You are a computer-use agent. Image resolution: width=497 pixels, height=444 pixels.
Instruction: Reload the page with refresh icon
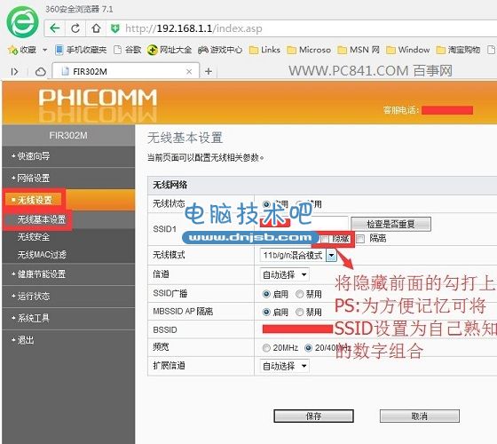click(x=75, y=28)
